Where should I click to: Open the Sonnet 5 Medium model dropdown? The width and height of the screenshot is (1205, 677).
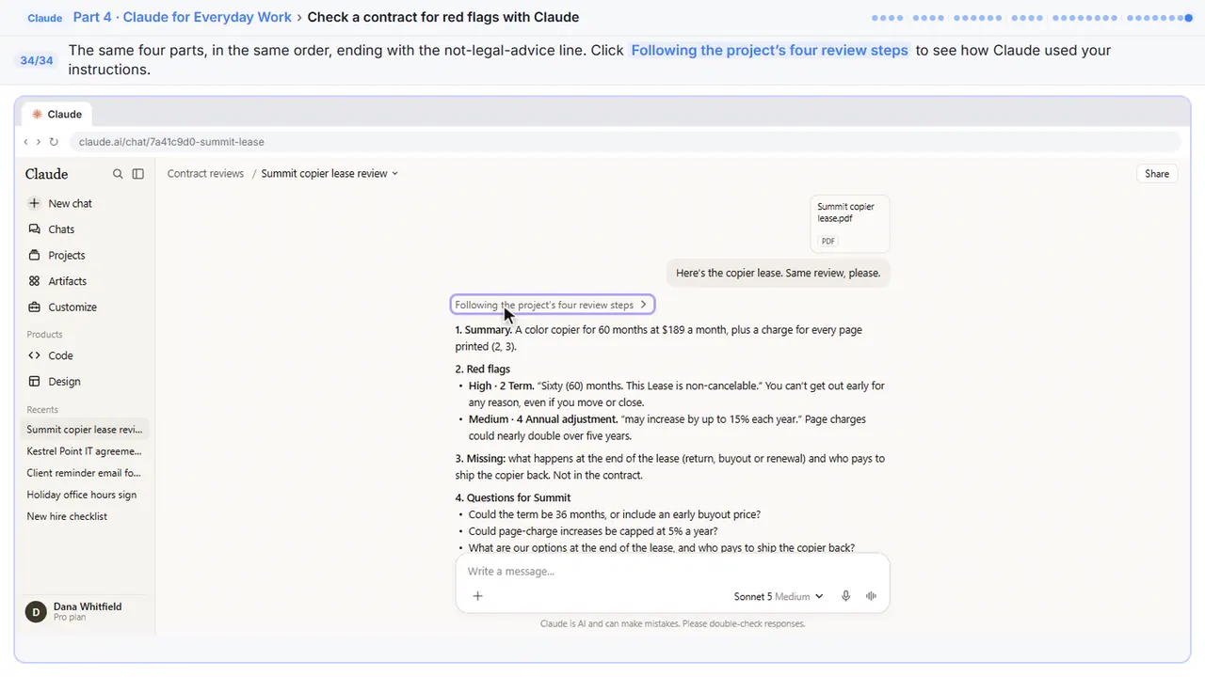pos(779,596)
